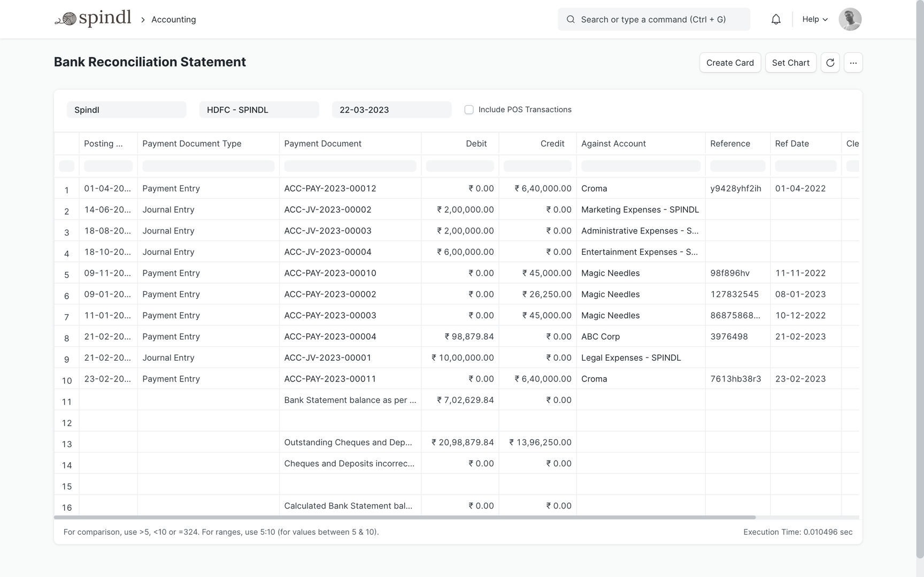This screenshot has width=924, height=577.
Task: Click the ₹ 7,02,629.84 debit cell
Action: point(460,400)
